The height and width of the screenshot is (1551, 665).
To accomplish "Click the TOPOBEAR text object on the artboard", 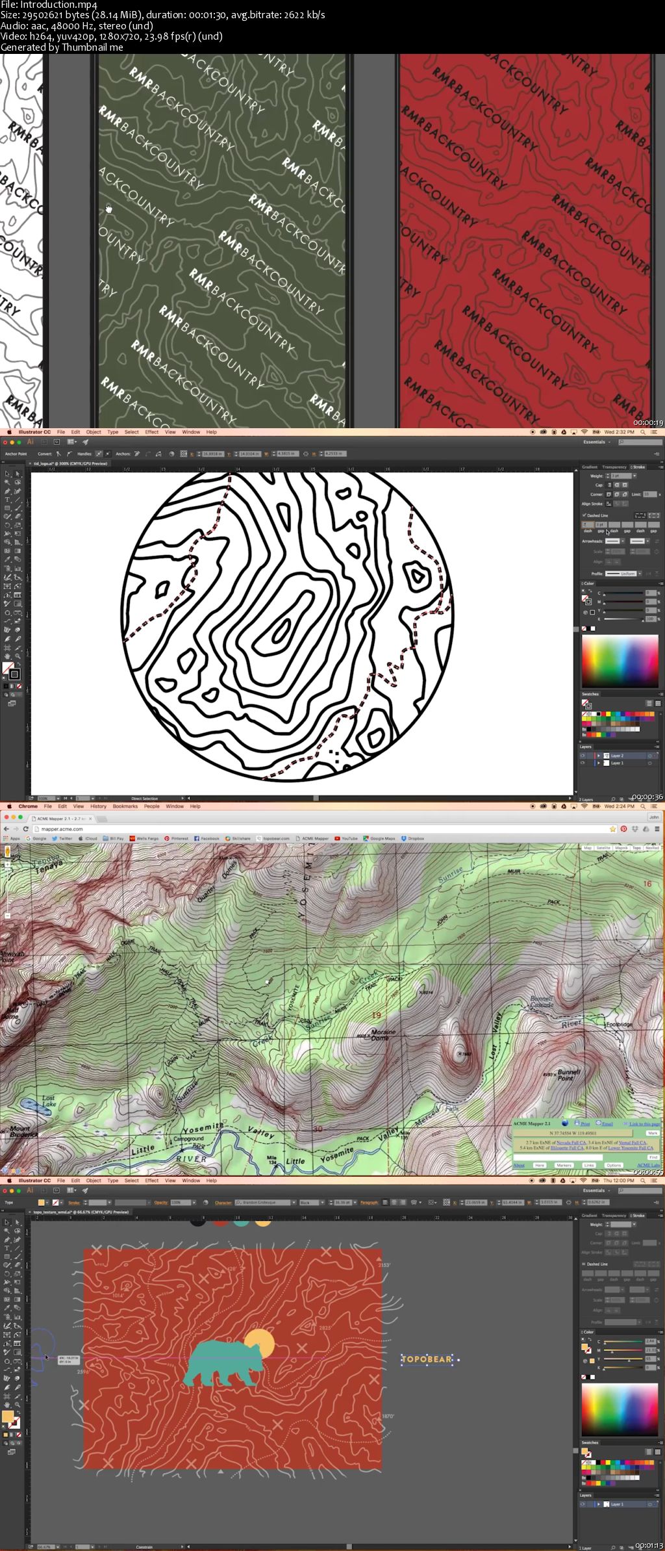I will pos(427,1359).
